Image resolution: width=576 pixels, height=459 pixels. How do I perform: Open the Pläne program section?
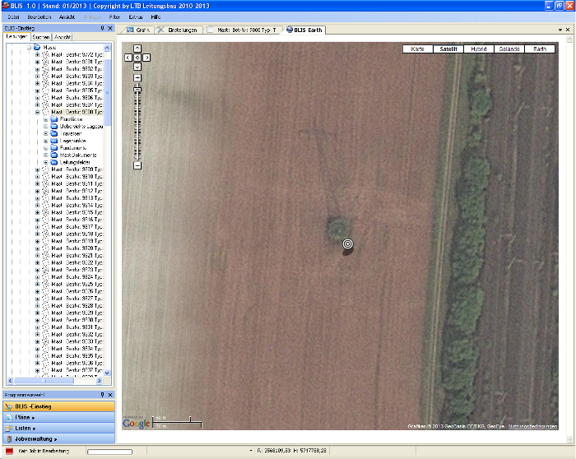pyautogui.click(x=58, y=418)
